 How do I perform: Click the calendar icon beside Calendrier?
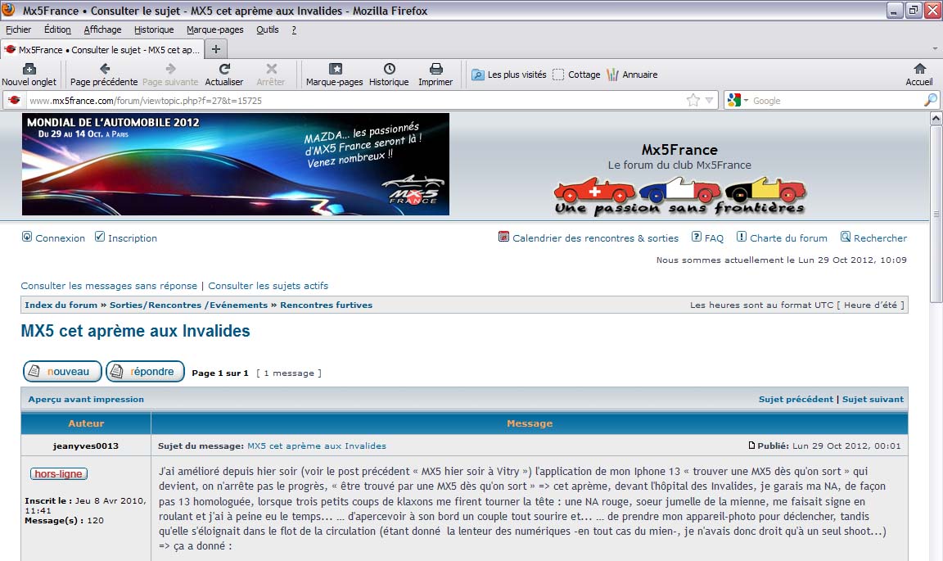coord(504,237)
